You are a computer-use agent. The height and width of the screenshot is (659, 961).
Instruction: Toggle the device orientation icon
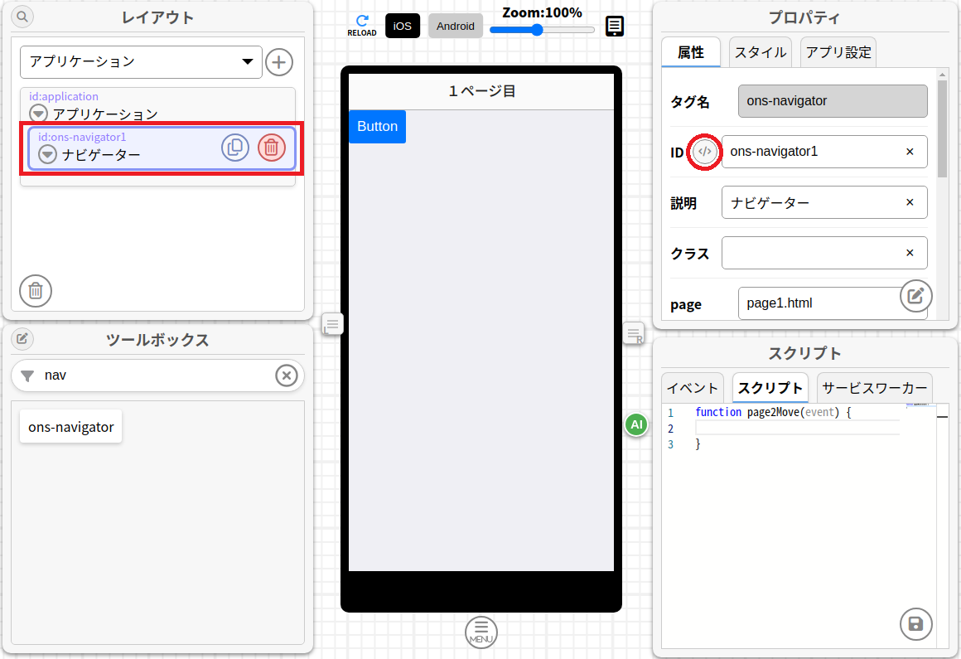pyautogui.click(x=615, y=27)
